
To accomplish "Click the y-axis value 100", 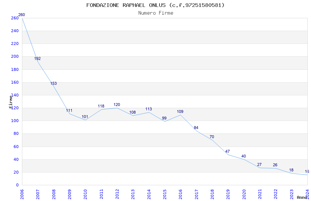I will pos(15,121).
